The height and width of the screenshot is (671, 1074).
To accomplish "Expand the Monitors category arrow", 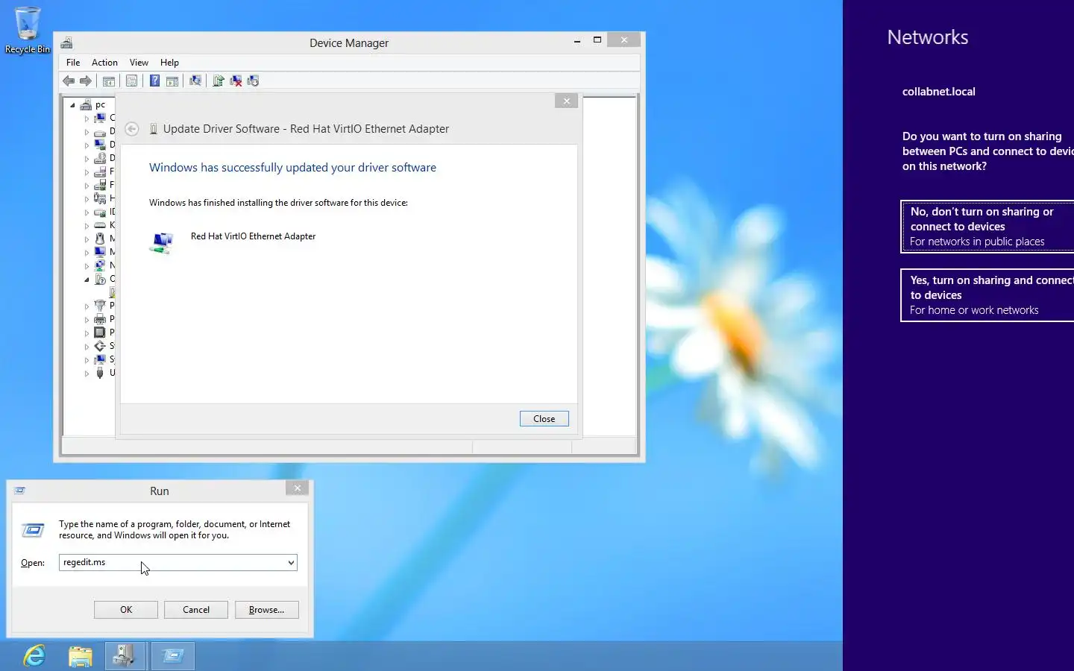I will 87,253.
